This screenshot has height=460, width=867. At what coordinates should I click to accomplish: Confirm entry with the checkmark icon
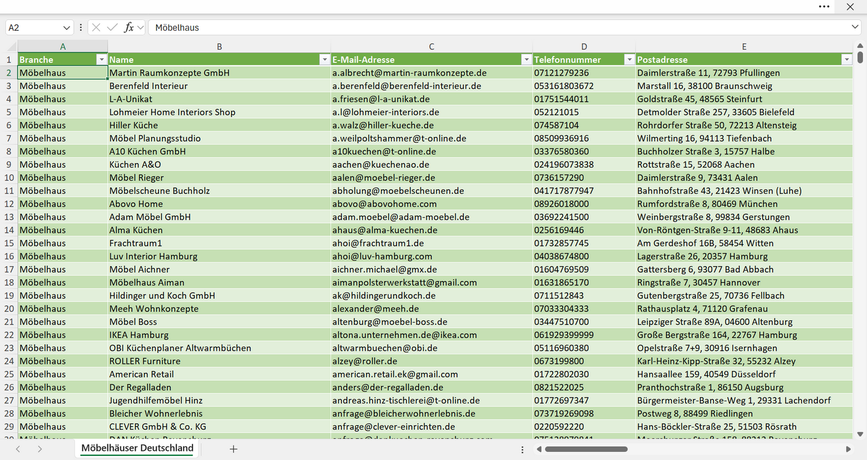112,28
